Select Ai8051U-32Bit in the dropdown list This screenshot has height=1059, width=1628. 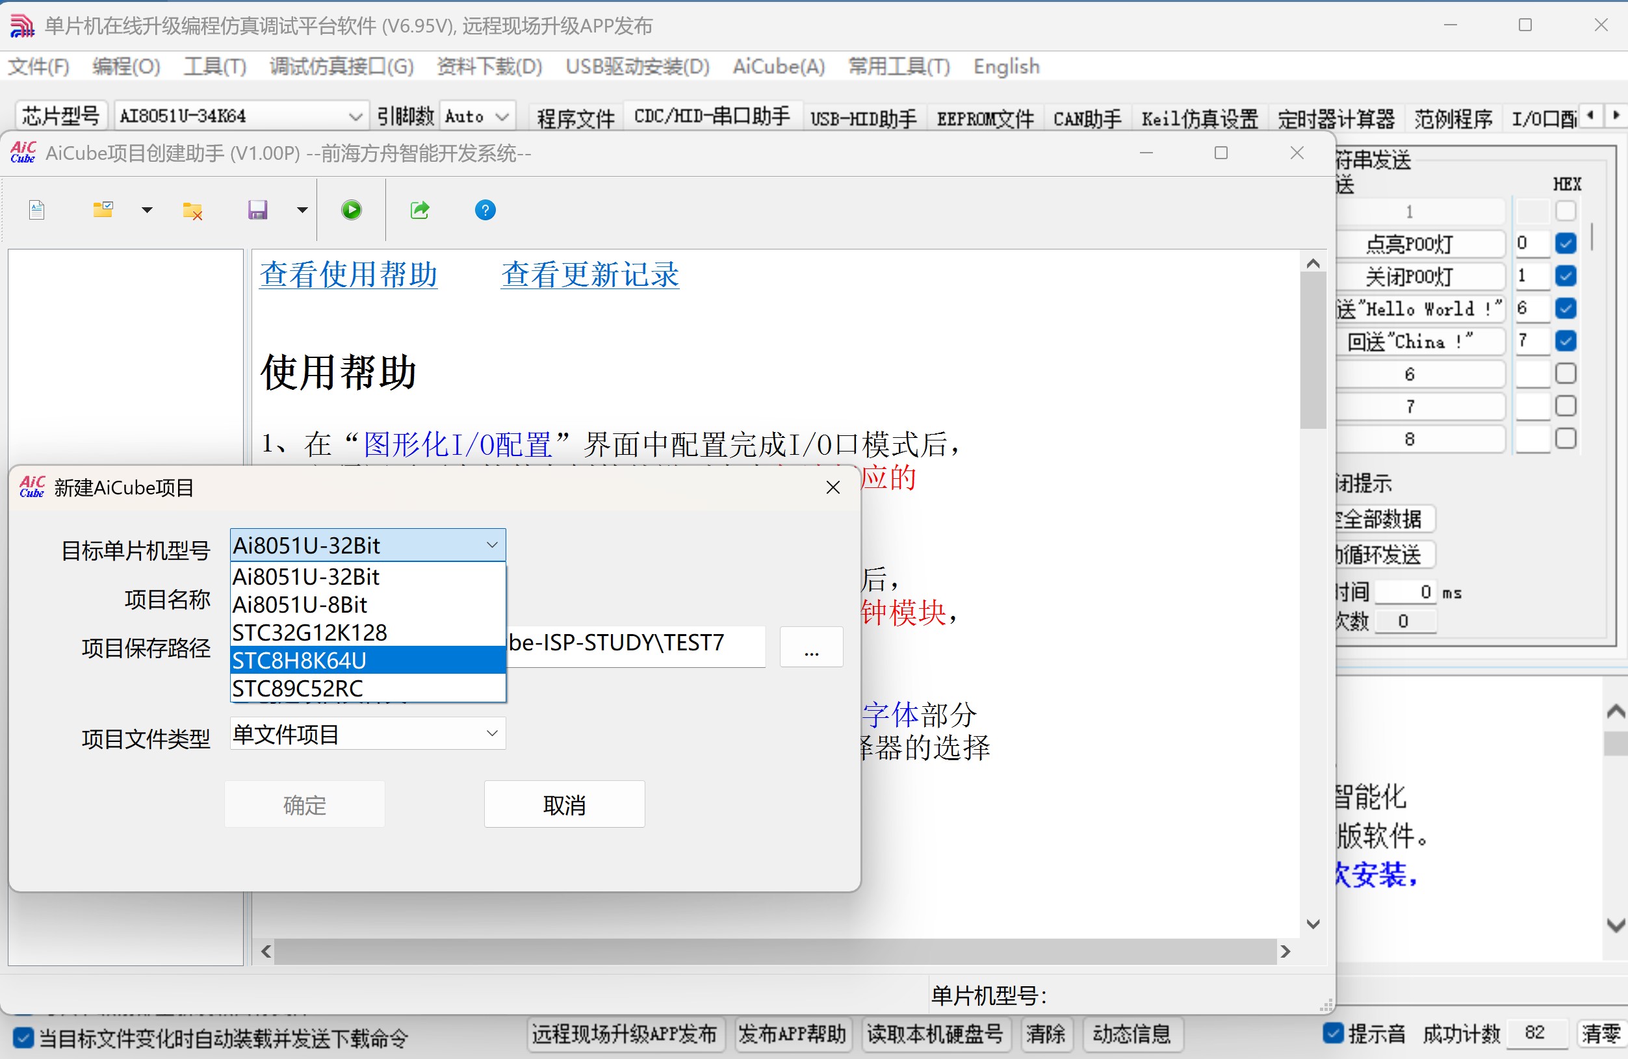pos(368,576)
